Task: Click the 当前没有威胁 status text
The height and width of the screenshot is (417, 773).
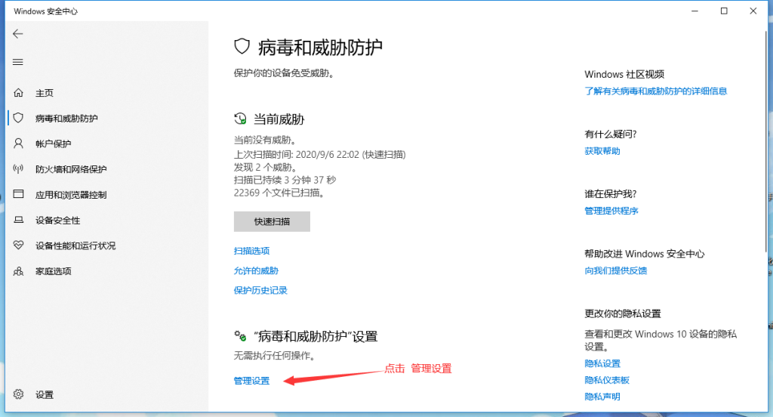Action: [265, 141]
